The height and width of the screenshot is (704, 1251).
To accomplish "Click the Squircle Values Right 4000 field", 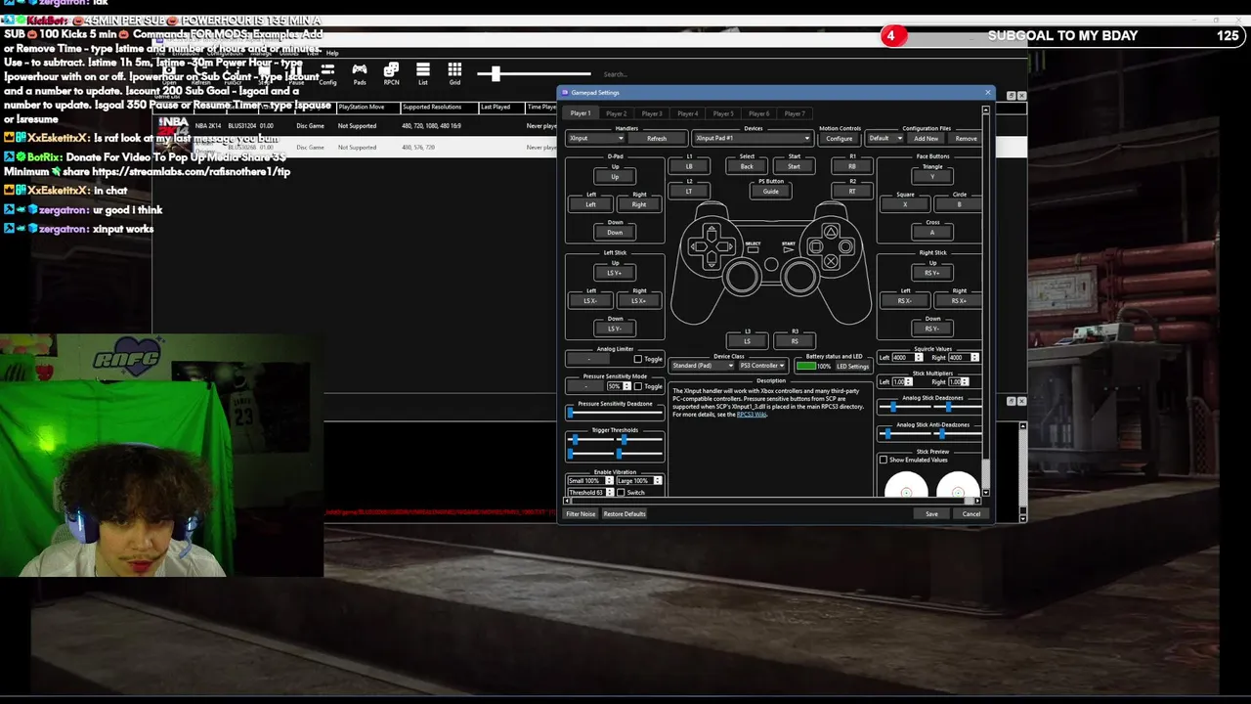I will tap(963, 358).
